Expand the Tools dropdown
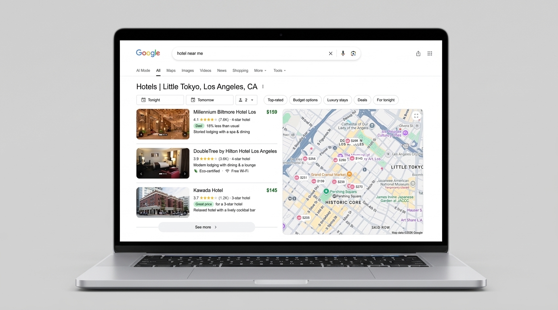Viewport: 558px width, 310px height. click(279, 71)
